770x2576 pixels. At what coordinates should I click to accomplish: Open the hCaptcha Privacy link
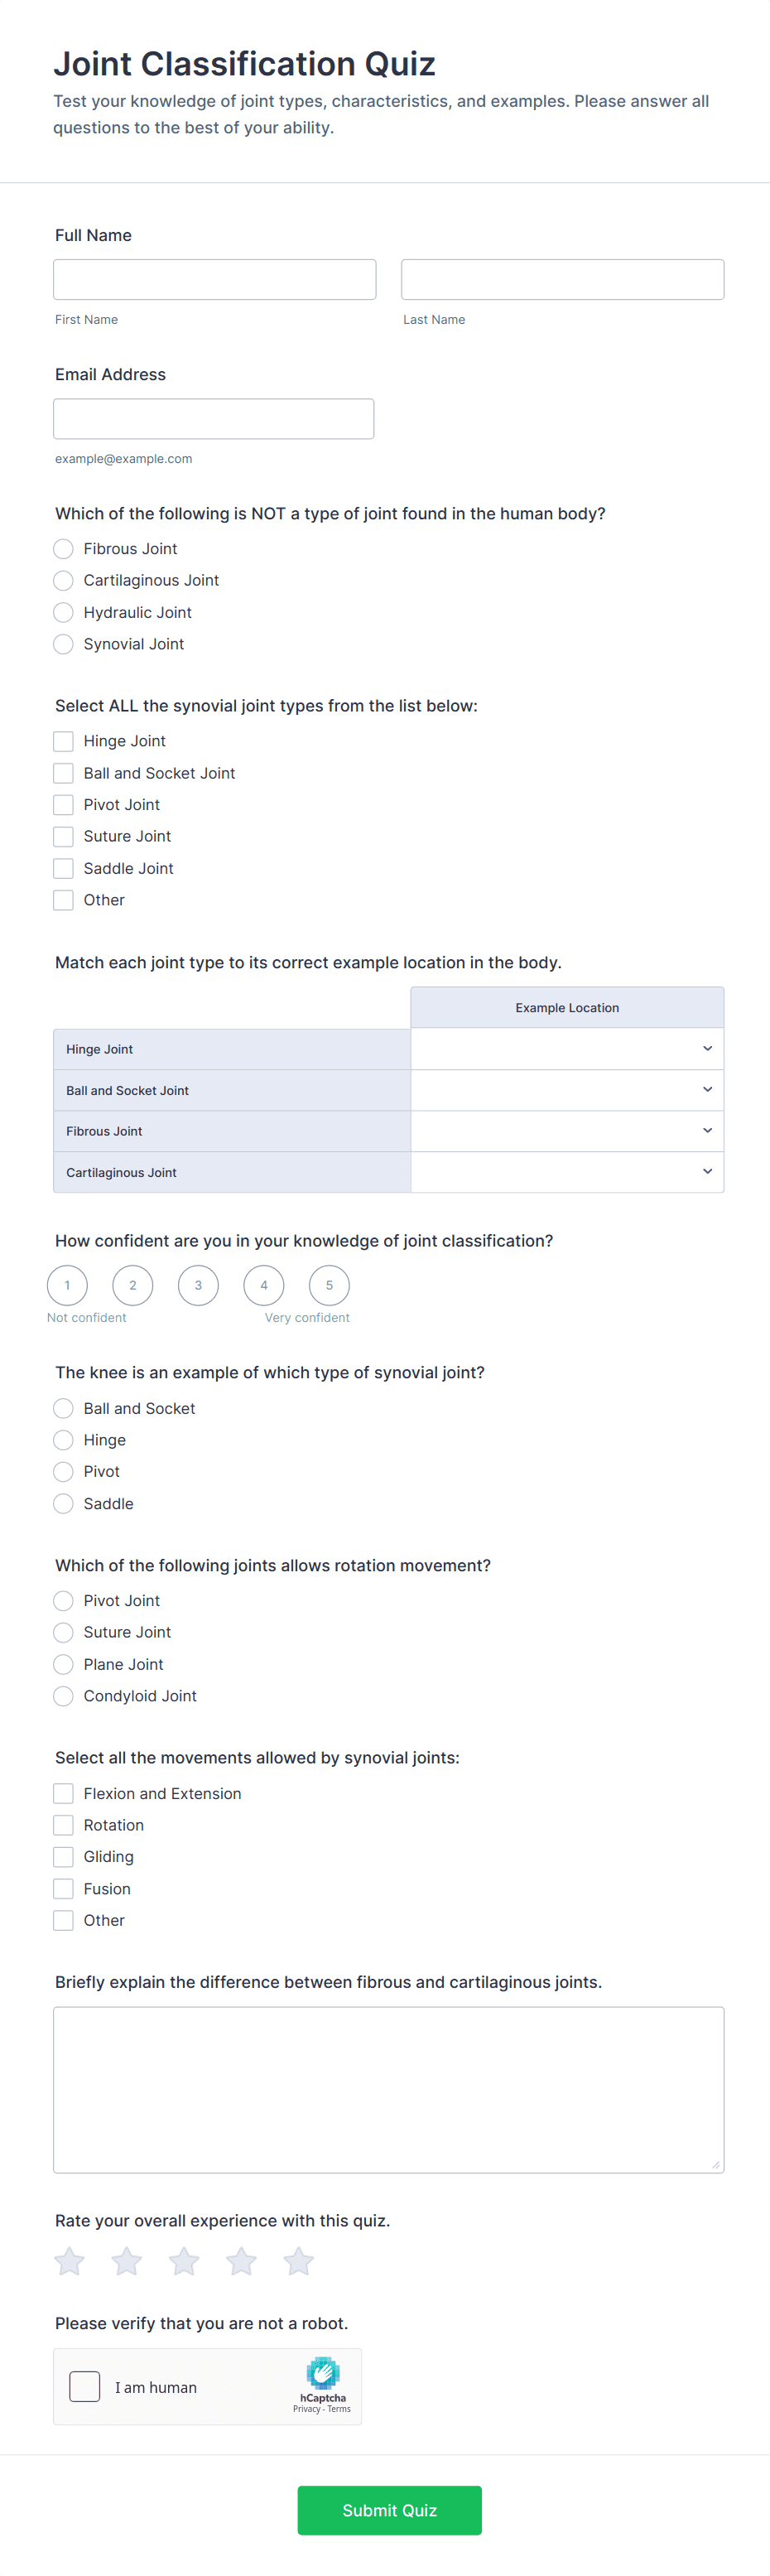(x=306, y=2409)
